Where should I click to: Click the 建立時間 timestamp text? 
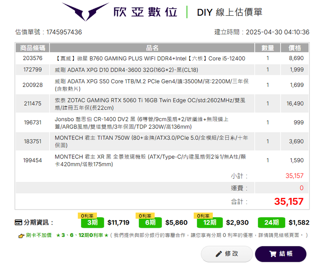tap(262, 32)
